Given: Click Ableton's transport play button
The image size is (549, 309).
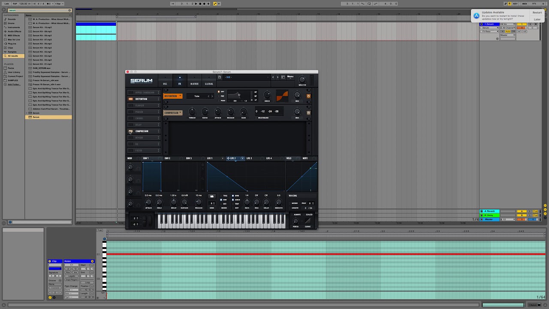Looking at the screenshot, I should pyautogui.click(x=196, y=3).
